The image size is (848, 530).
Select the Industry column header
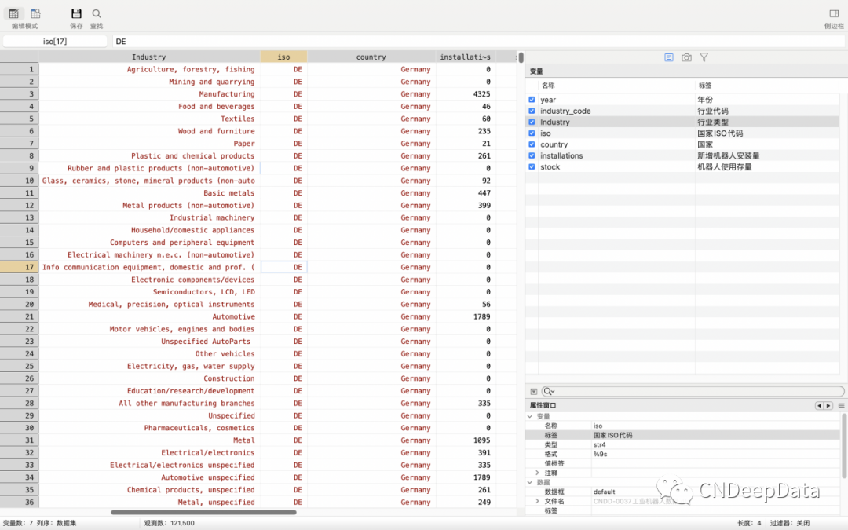149,57
